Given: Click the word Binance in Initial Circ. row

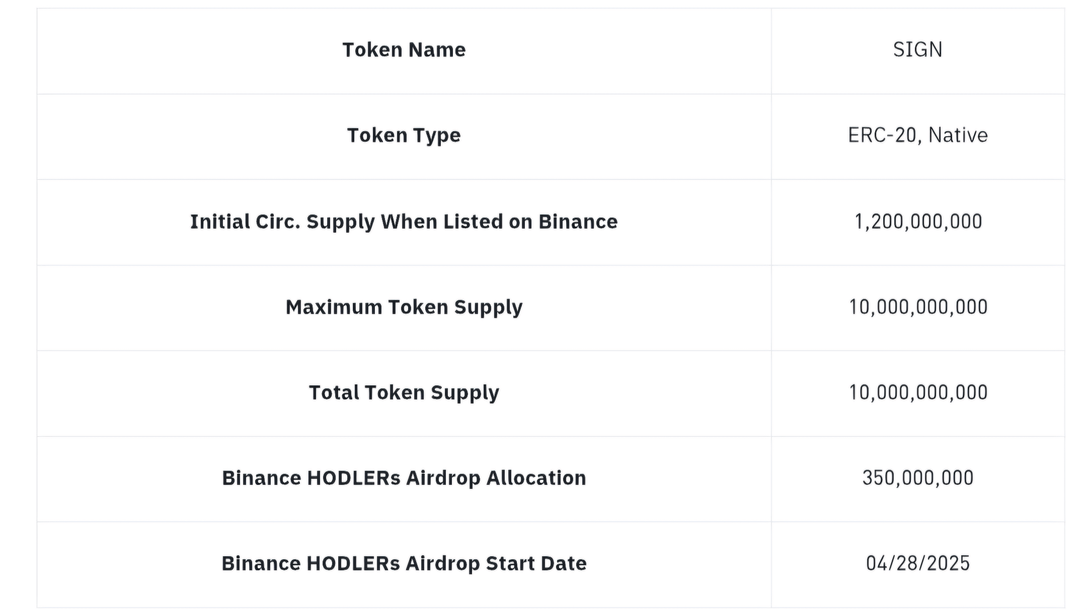Looking at the screenshot, I should pyautogui.click(x=578, y=222).
